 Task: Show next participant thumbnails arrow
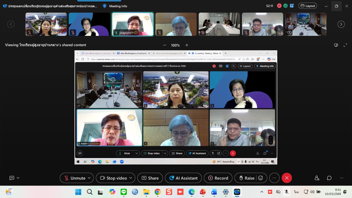341,24
